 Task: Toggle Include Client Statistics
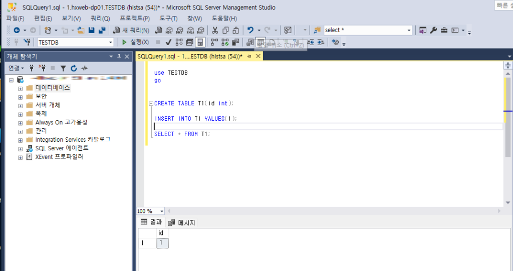[x=235, y=42]
